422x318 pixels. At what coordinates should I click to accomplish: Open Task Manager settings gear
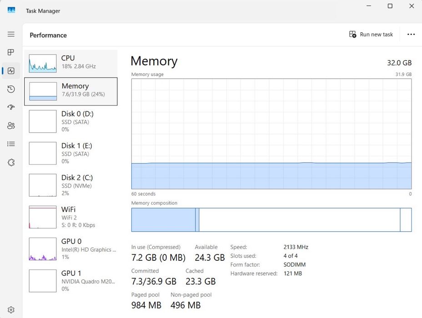(x=11, y=310)
